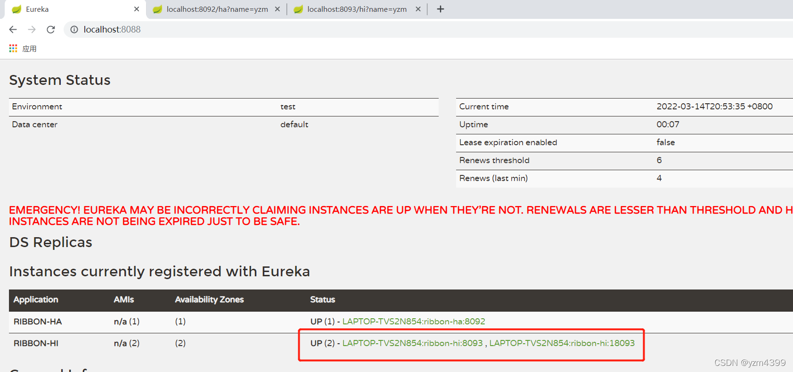Open the ribbon-ha:8092 instance link

point(414,322)
